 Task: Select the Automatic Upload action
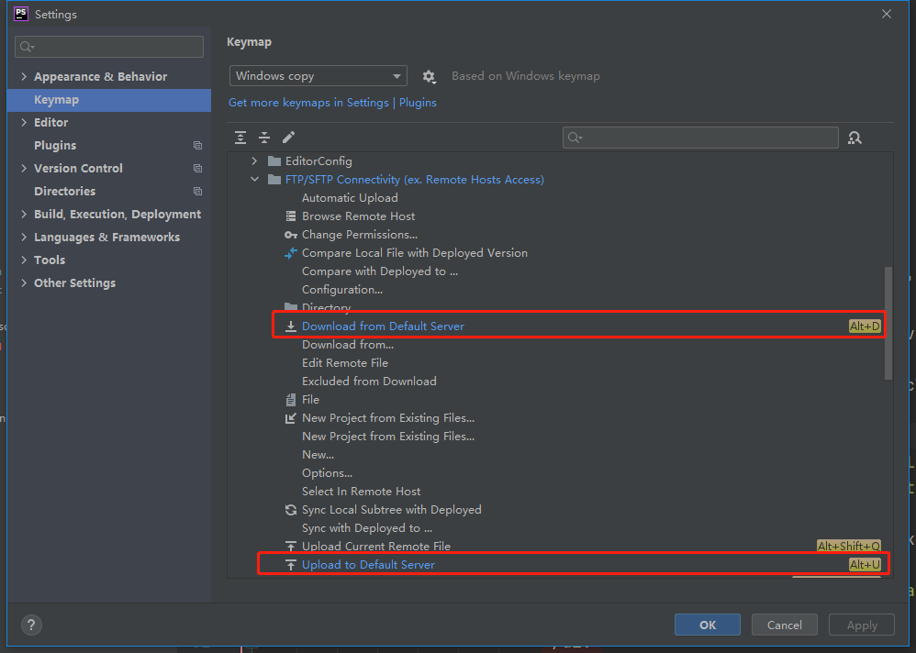point(350,198)
